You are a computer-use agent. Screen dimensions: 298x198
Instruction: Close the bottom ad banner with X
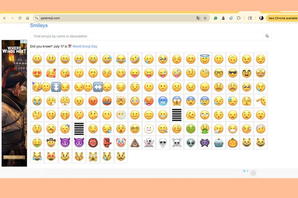253,173
